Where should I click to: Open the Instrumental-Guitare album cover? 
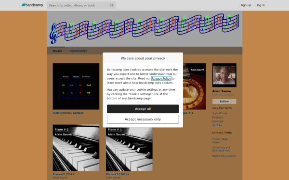pyautogui.click(x=76, y=86)
